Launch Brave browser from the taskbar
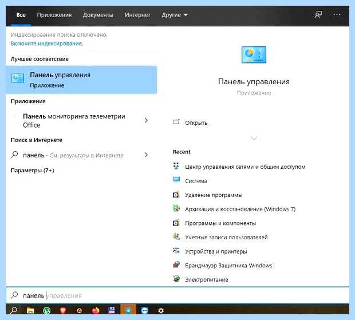Viewport: 355px width, 320px height. [63, 310]
